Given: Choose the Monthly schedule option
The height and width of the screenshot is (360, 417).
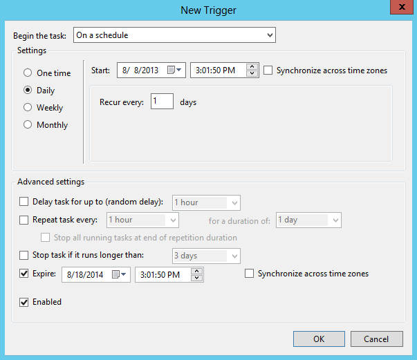Looking at the screenshot, I should (x=28, y=125).
